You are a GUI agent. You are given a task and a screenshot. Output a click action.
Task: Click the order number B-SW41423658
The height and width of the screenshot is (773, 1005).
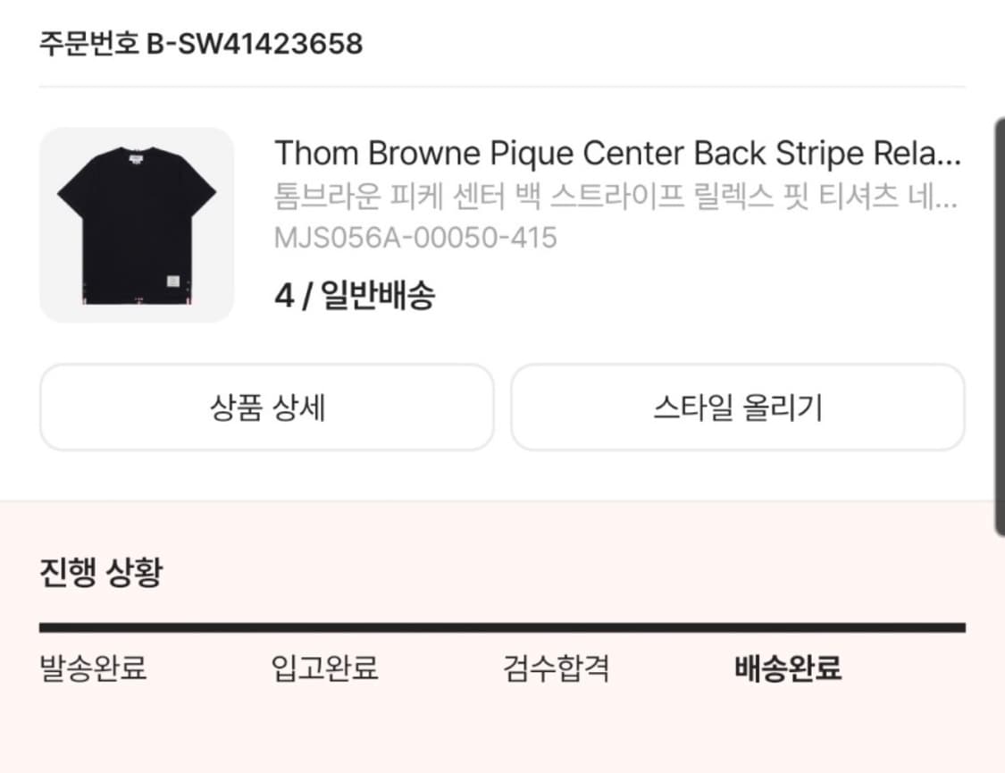pos(255,43)
